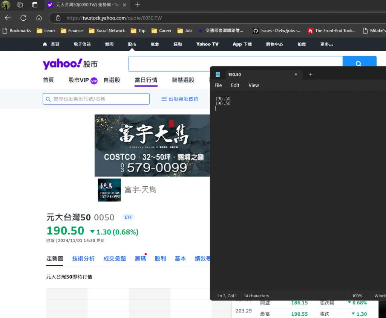Screen dimensions: 386x318
Task: Open the 當日行情 tab
Action: click(x=146, y=80)
